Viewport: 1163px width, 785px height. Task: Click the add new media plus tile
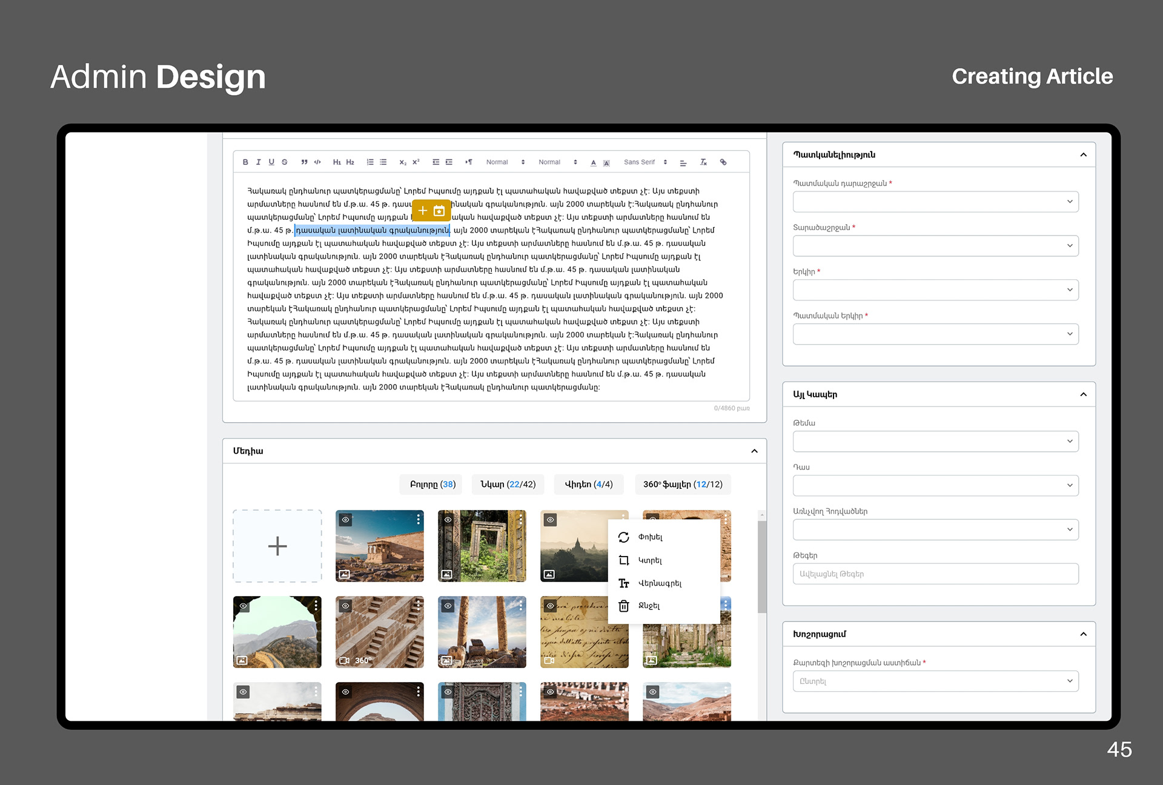point(277,546)
